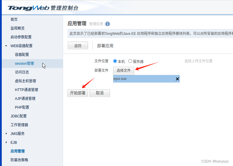Open 首页 in the sidebar
This screenshot has width=233, height=166.
pos(14,19)
